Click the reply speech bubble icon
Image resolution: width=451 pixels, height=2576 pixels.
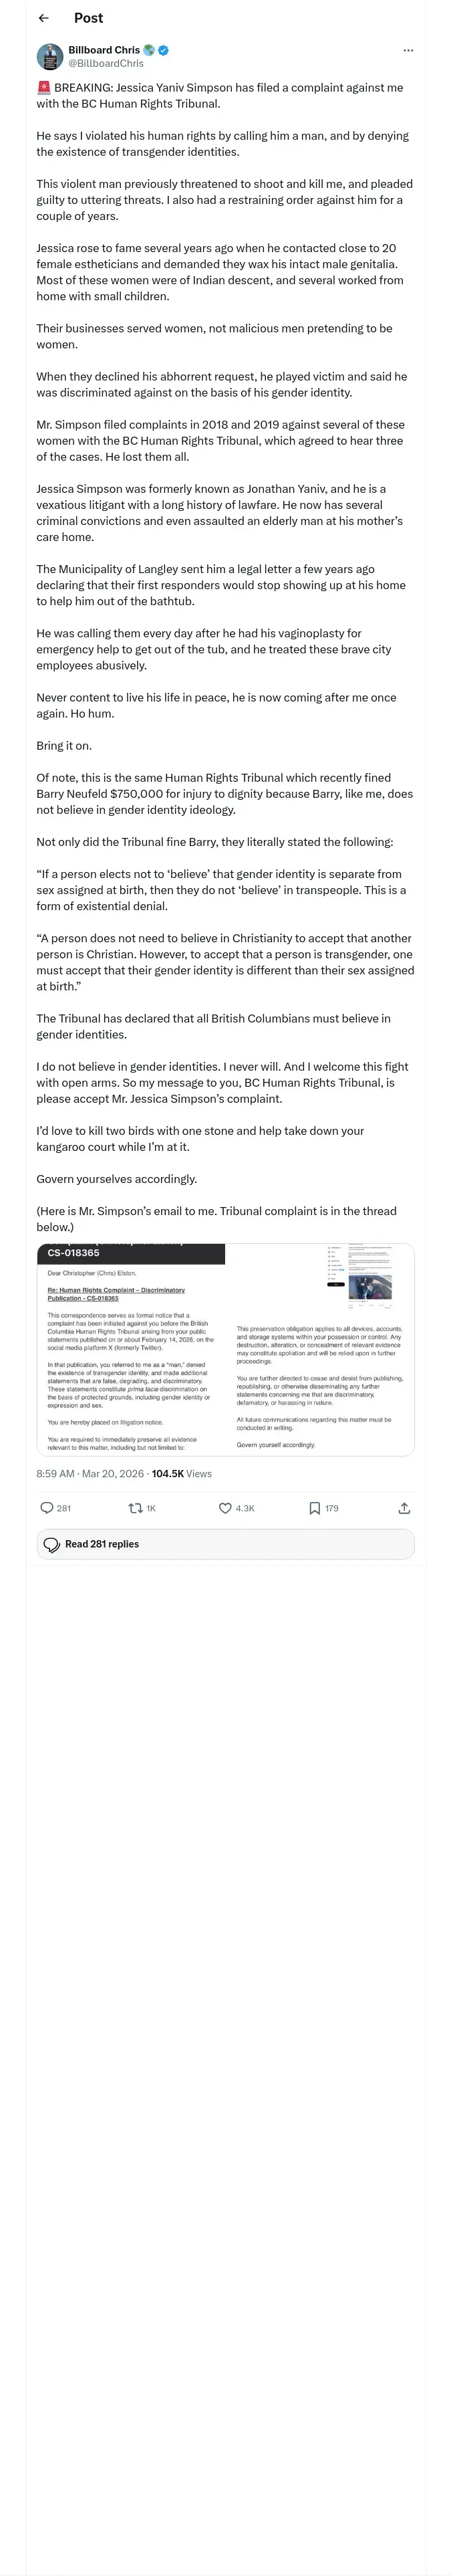point(46,1508)
